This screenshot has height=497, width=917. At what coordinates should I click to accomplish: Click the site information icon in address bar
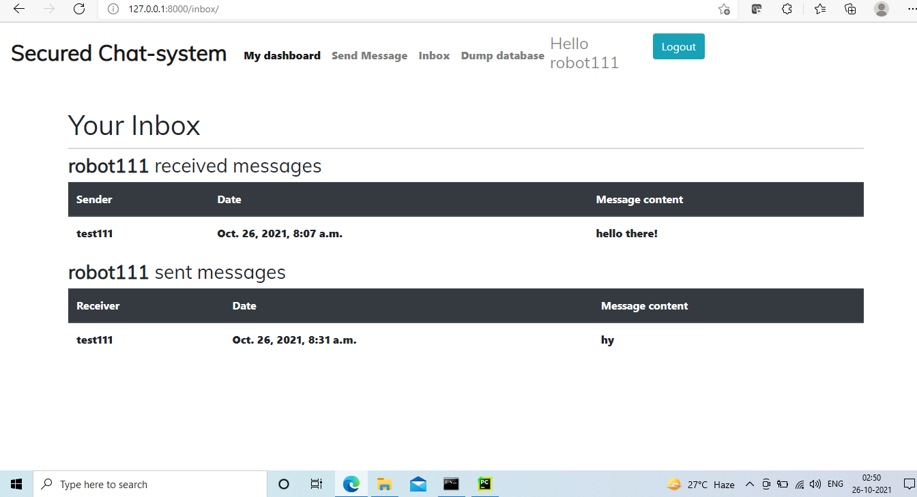point(114,9)
